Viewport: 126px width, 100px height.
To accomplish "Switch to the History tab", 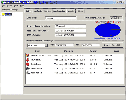I will click(x=80, y=11).
